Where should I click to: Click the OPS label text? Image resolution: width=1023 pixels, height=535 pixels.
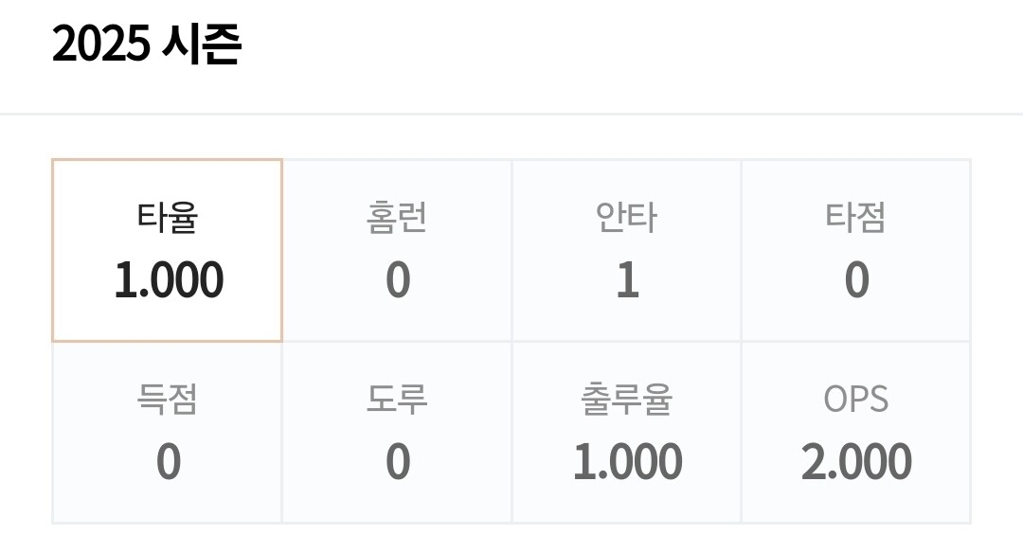[856, 399]
